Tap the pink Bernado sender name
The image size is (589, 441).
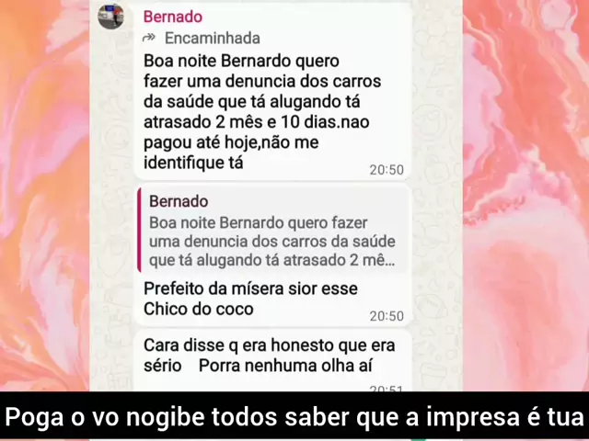[x=173, y=17]
